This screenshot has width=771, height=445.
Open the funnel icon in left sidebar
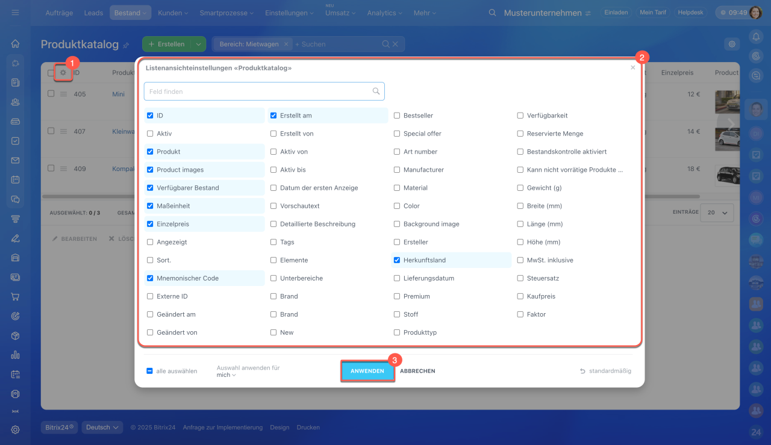(x=15, y=219)
